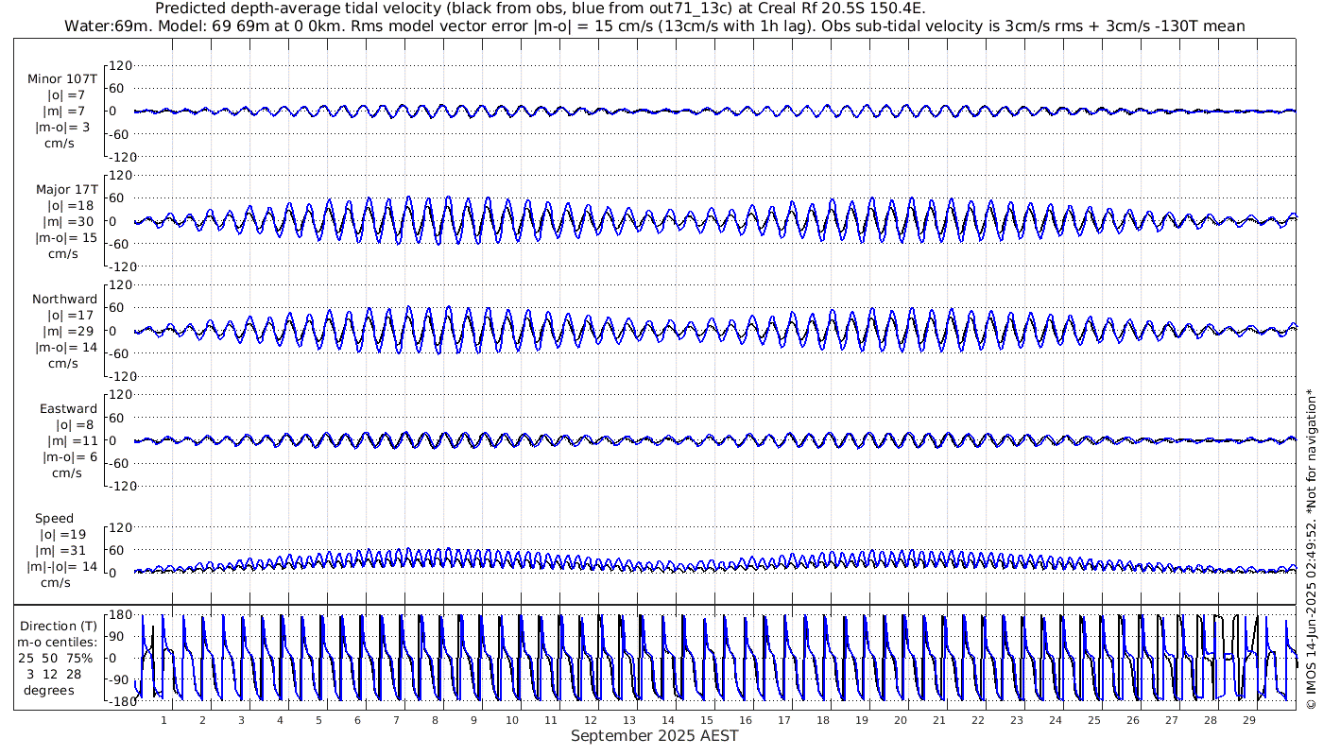This screenshot has width=1323, height=756.
Task: Click the '-60' tick of the Major panel
Action: pos(120,244)
